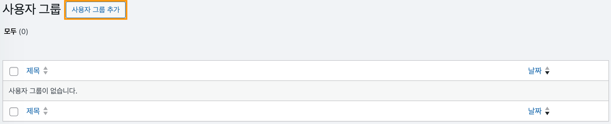Click the (0) count beside 모두

[x=24, y=32]
